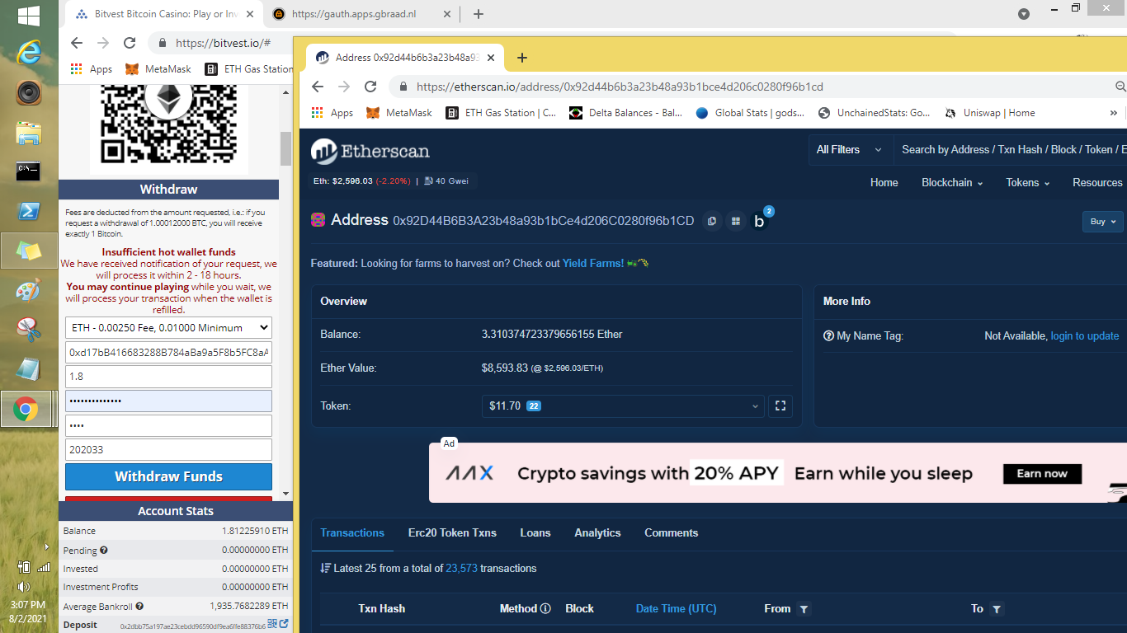Follow the 'login to update' link
The height and width of the screenshot is (633, 1127).
pos(1084,336)
